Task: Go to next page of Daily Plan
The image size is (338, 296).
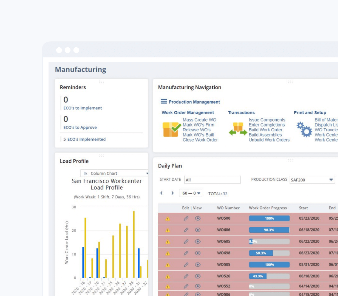Action: (x=172, y=193)
